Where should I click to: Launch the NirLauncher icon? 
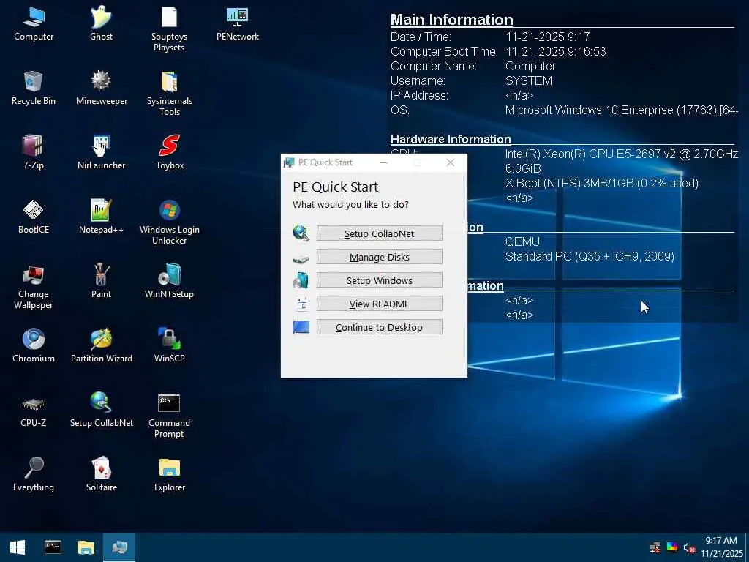tap(101, 152)
